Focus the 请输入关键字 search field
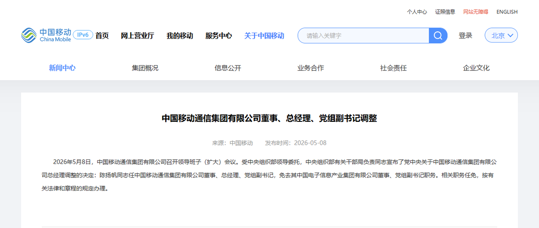 coord(363,35)
